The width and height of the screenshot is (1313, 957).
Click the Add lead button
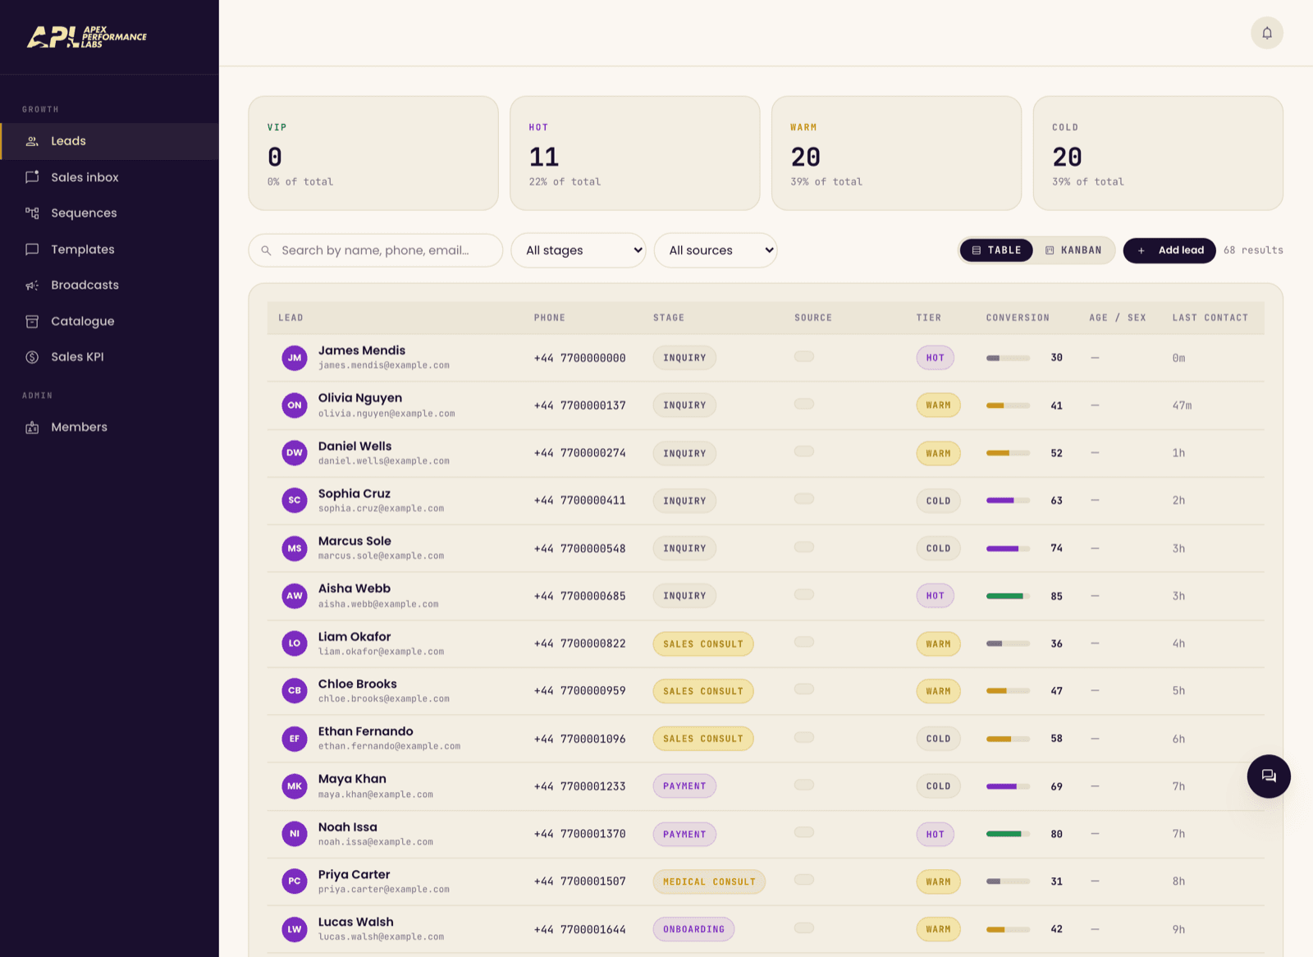tap(1169, 250)
